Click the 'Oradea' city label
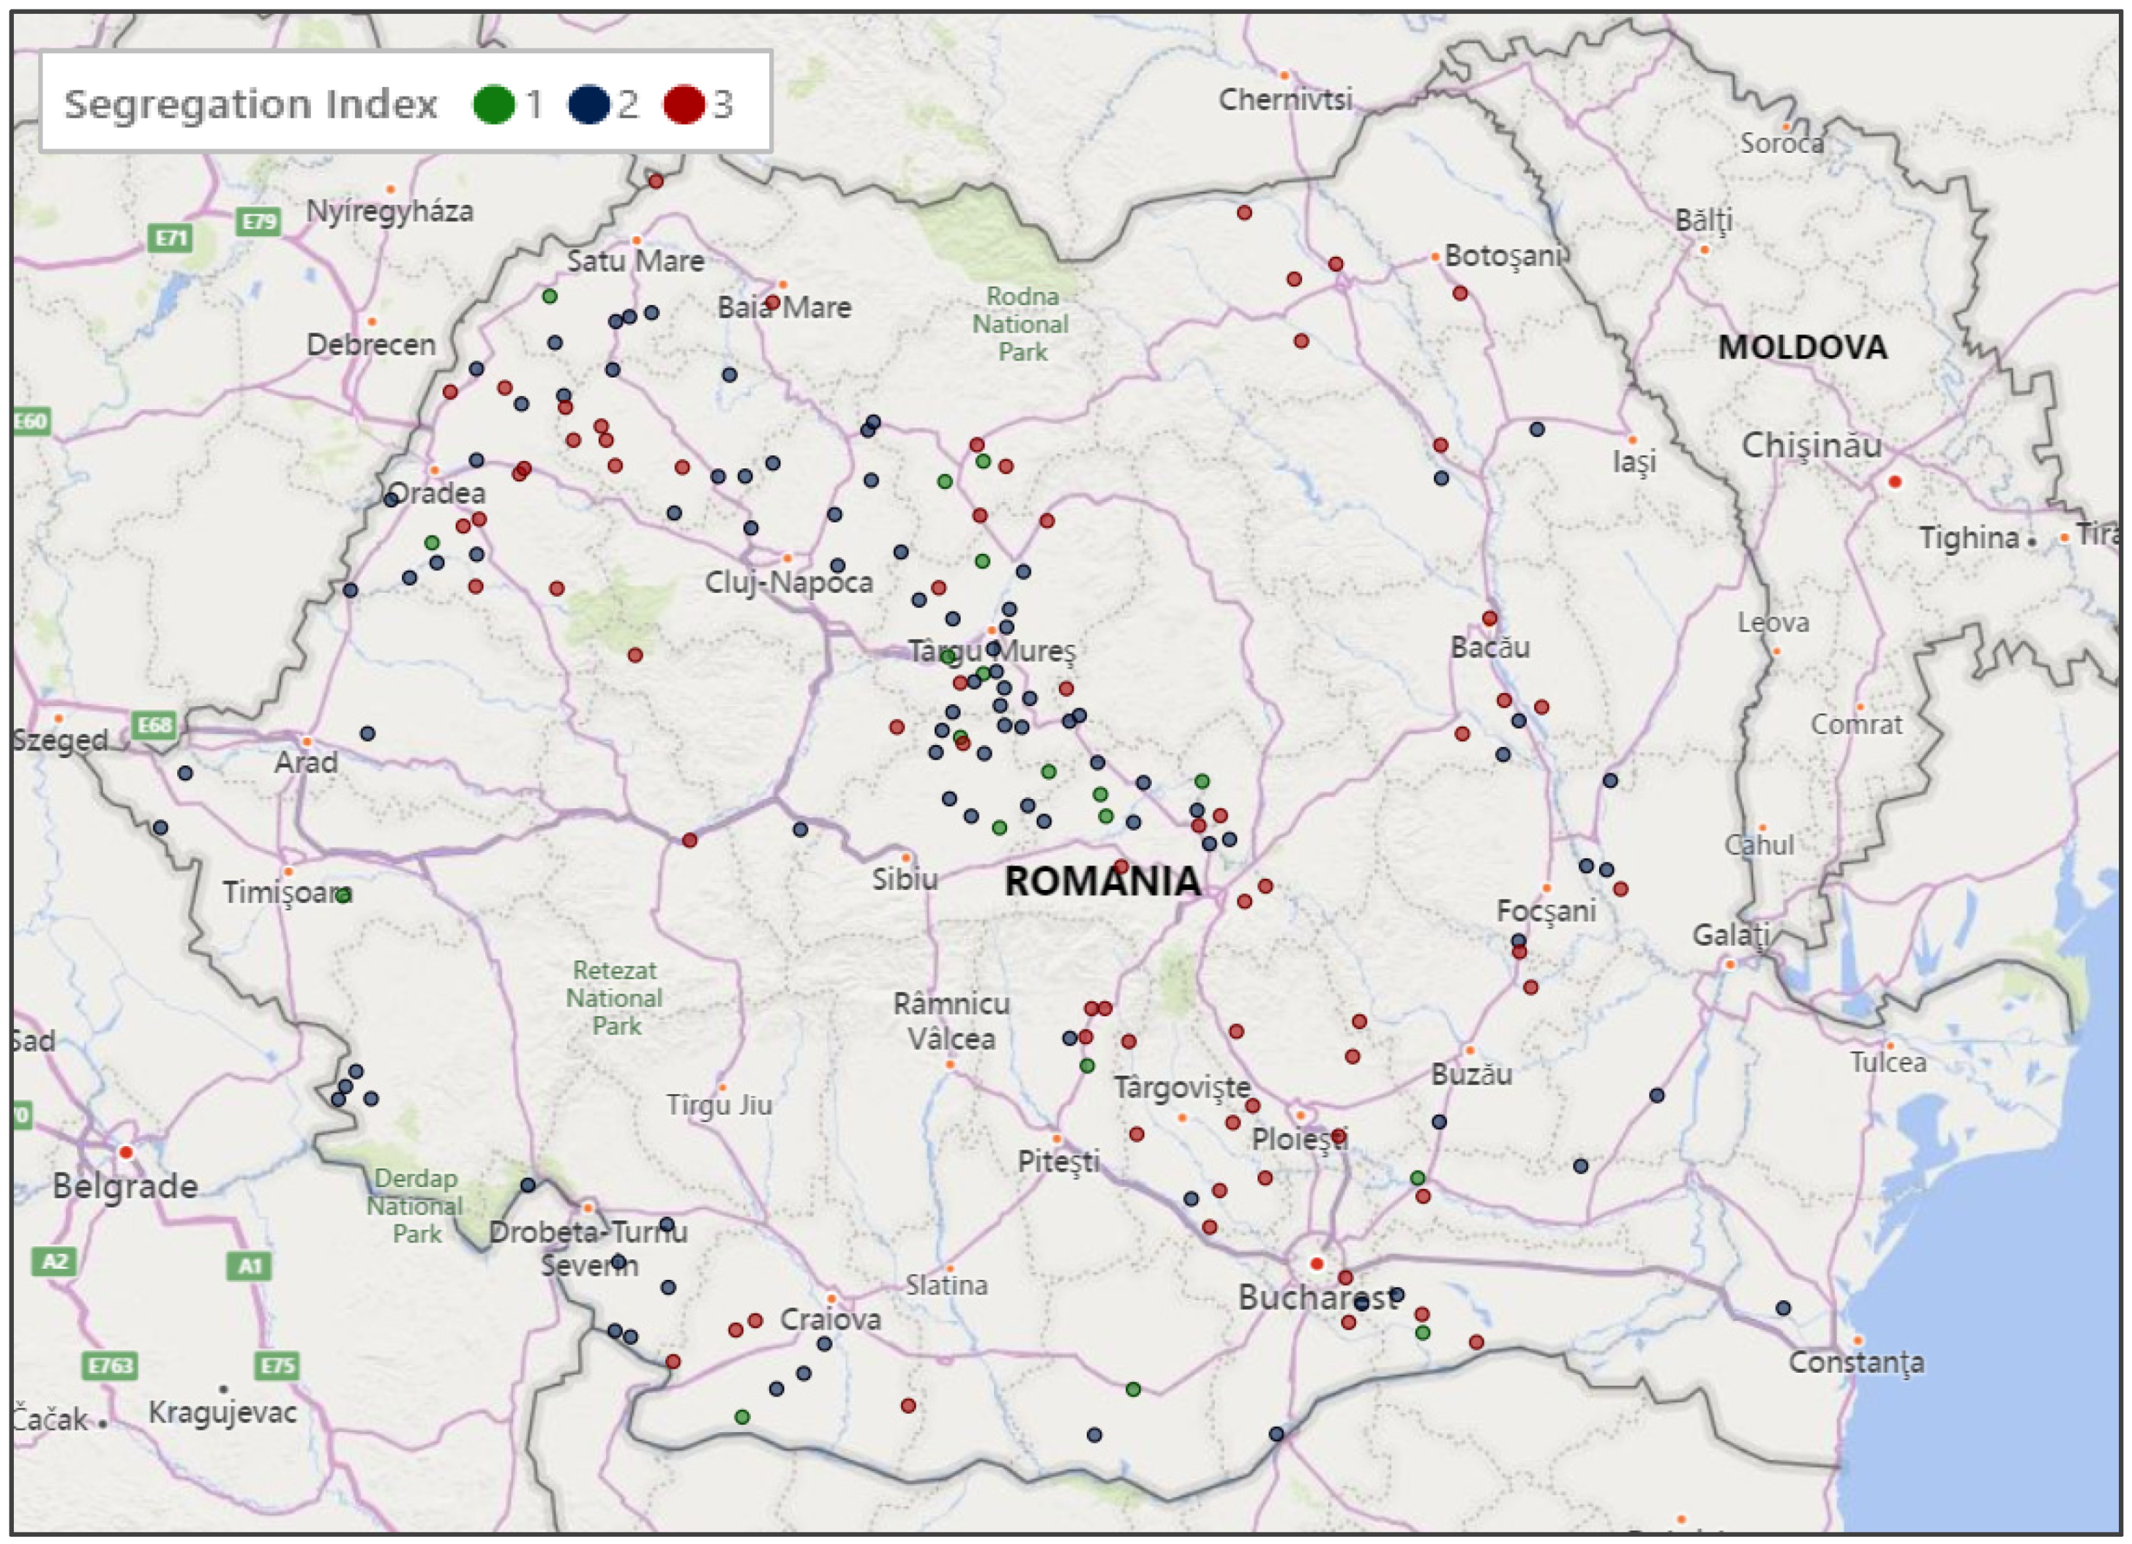This screenshot has width=2132, height=1544. pos(436,492)
